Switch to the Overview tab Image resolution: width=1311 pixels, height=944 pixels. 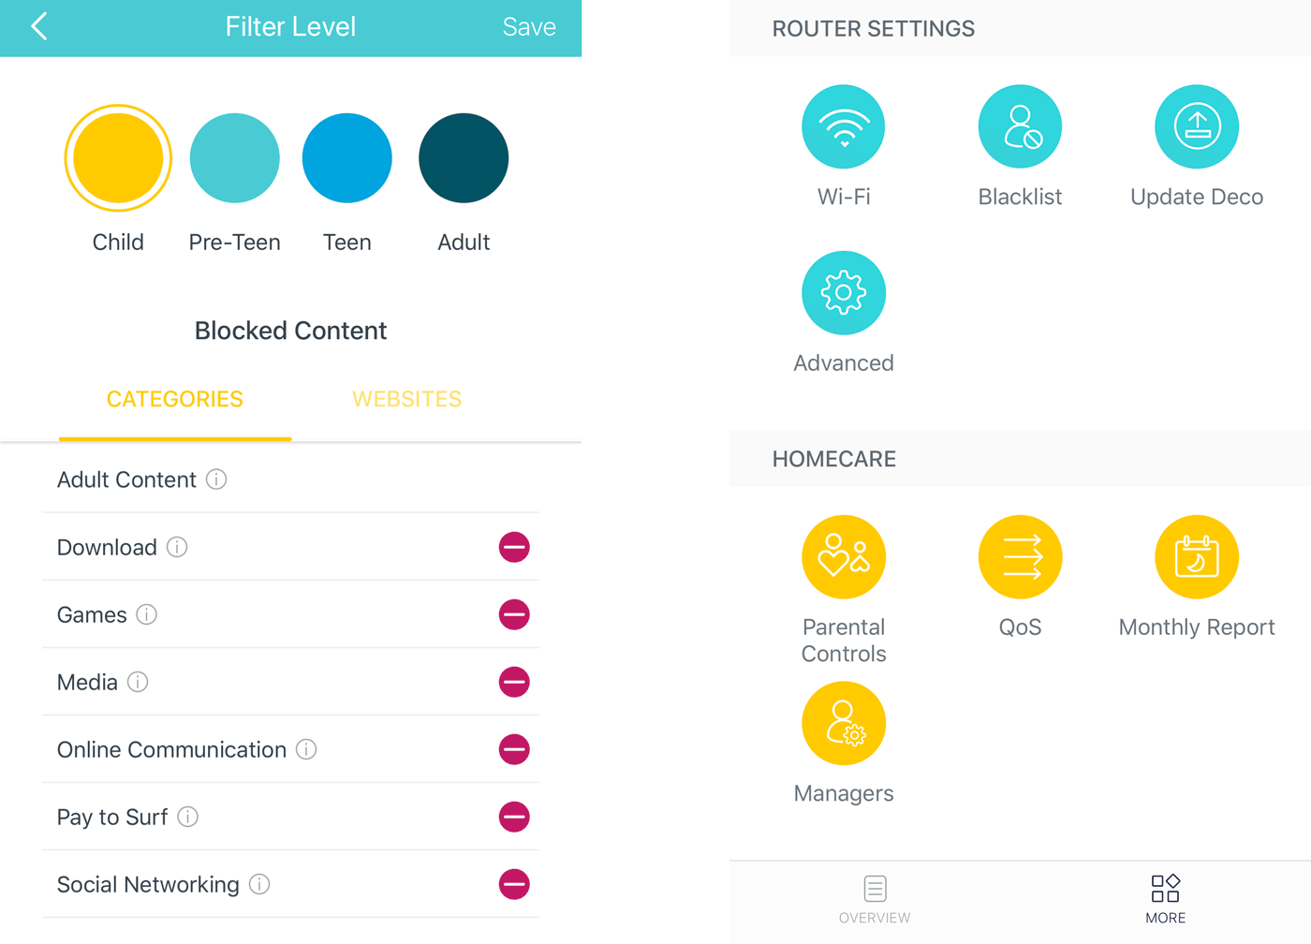click(875, 899)
